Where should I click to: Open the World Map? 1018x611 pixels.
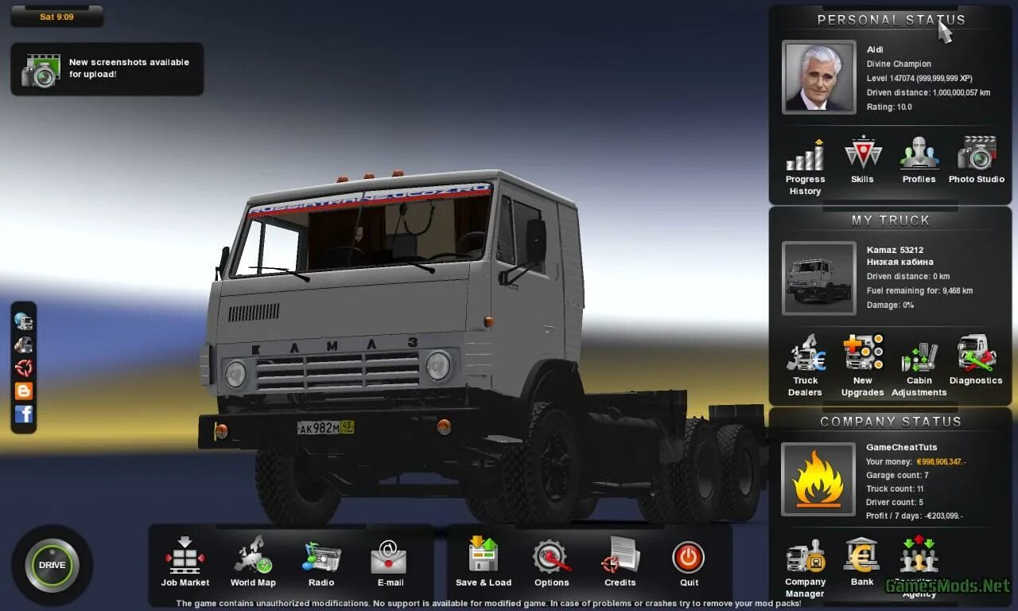point(253,562)
